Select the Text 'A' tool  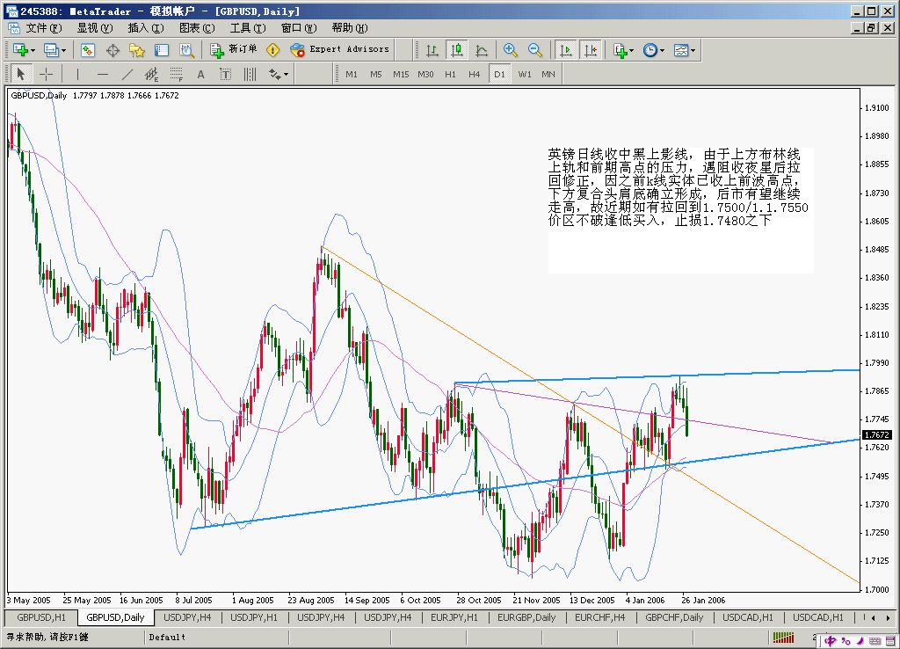[200, 74]
